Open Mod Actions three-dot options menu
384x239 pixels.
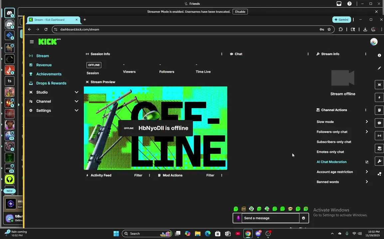point(222,175)
